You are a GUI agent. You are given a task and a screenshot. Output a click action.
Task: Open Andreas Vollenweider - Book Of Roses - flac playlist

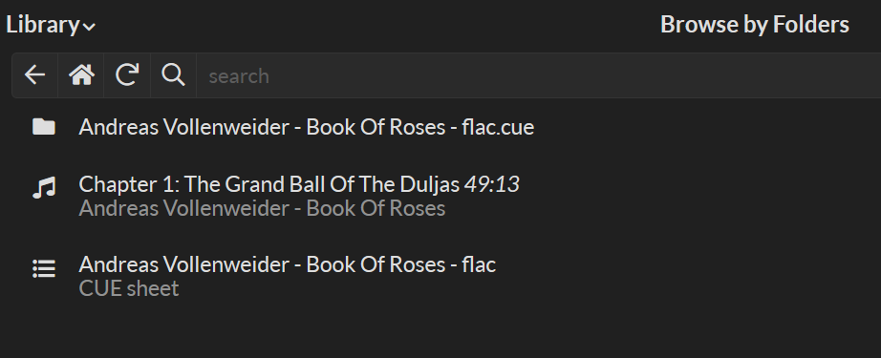pyautogui.click(x=287, y=264)
